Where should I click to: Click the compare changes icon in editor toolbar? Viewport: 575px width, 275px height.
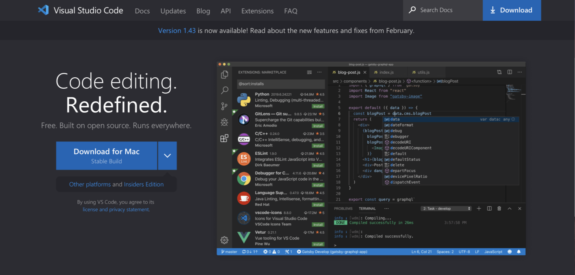pos(499,72)
